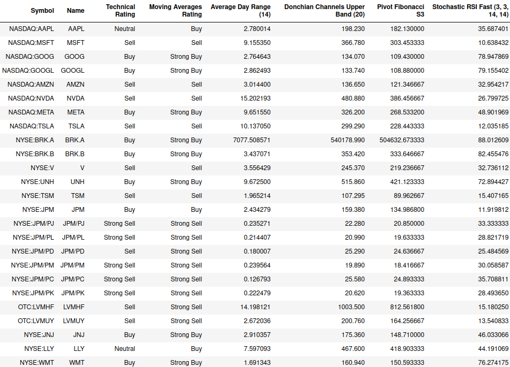Click the NYSE:UNH symbol cell
Image resolution: width=510 pixels, height=367 pixels.
click(x=38, y=182)
